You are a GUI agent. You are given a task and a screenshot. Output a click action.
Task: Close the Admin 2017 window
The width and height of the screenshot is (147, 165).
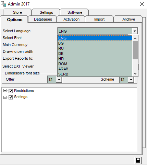coord(142,4)
